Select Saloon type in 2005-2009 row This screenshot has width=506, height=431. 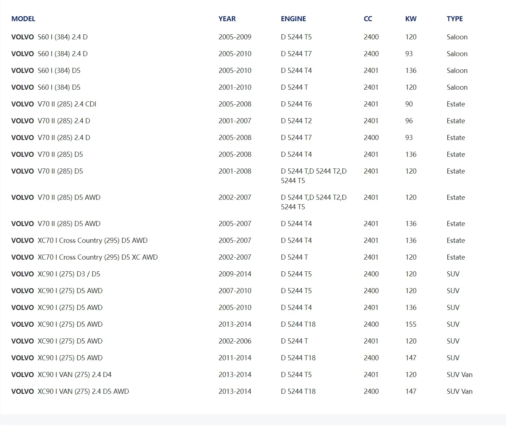(457, 37)
